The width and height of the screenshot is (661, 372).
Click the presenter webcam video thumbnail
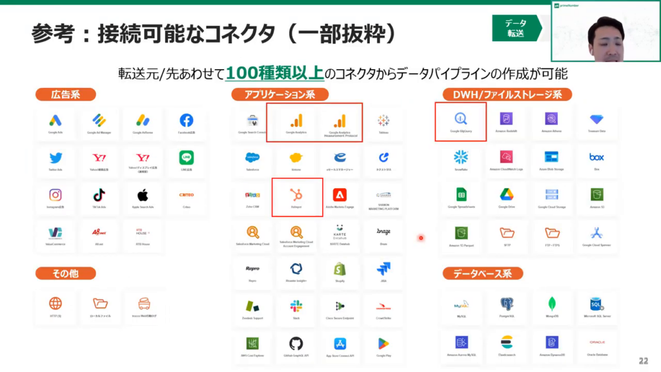[604, 31]
